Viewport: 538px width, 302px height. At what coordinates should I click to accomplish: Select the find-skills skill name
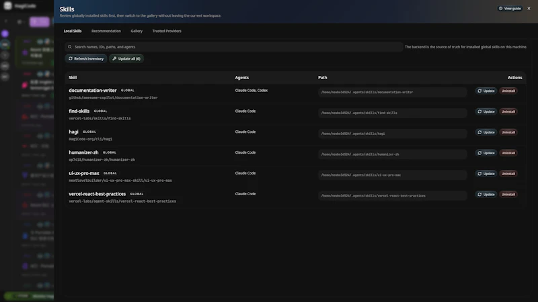click(x=79, y=111)
